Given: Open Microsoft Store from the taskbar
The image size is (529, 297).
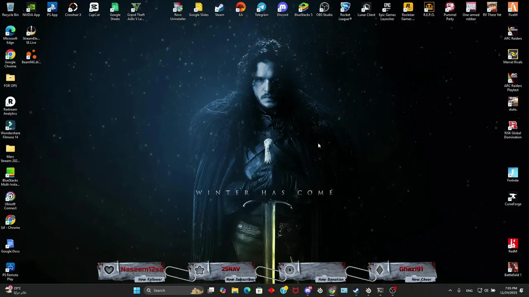Looking at the screenshot, I should tap(259, 290).
